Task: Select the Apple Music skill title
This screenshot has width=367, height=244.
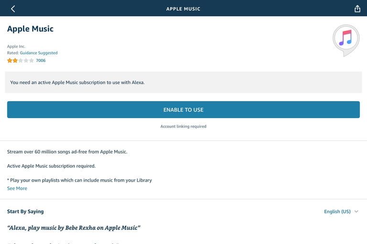Action: tap(30, 29)
